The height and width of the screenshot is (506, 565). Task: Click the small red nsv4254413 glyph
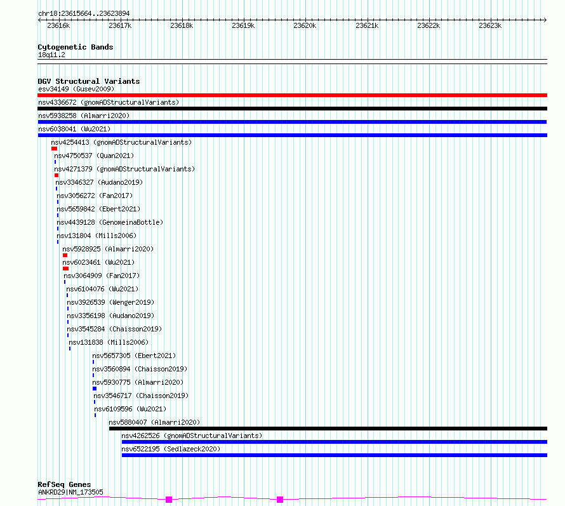click(54, 149)
